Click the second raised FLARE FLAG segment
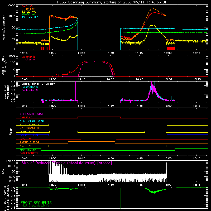 tap(155, 131)
